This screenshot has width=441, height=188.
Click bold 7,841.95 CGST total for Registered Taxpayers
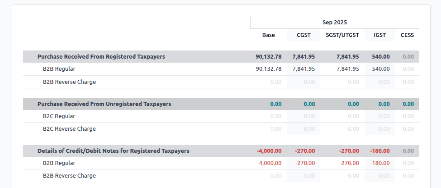click(x=303, y=57)
